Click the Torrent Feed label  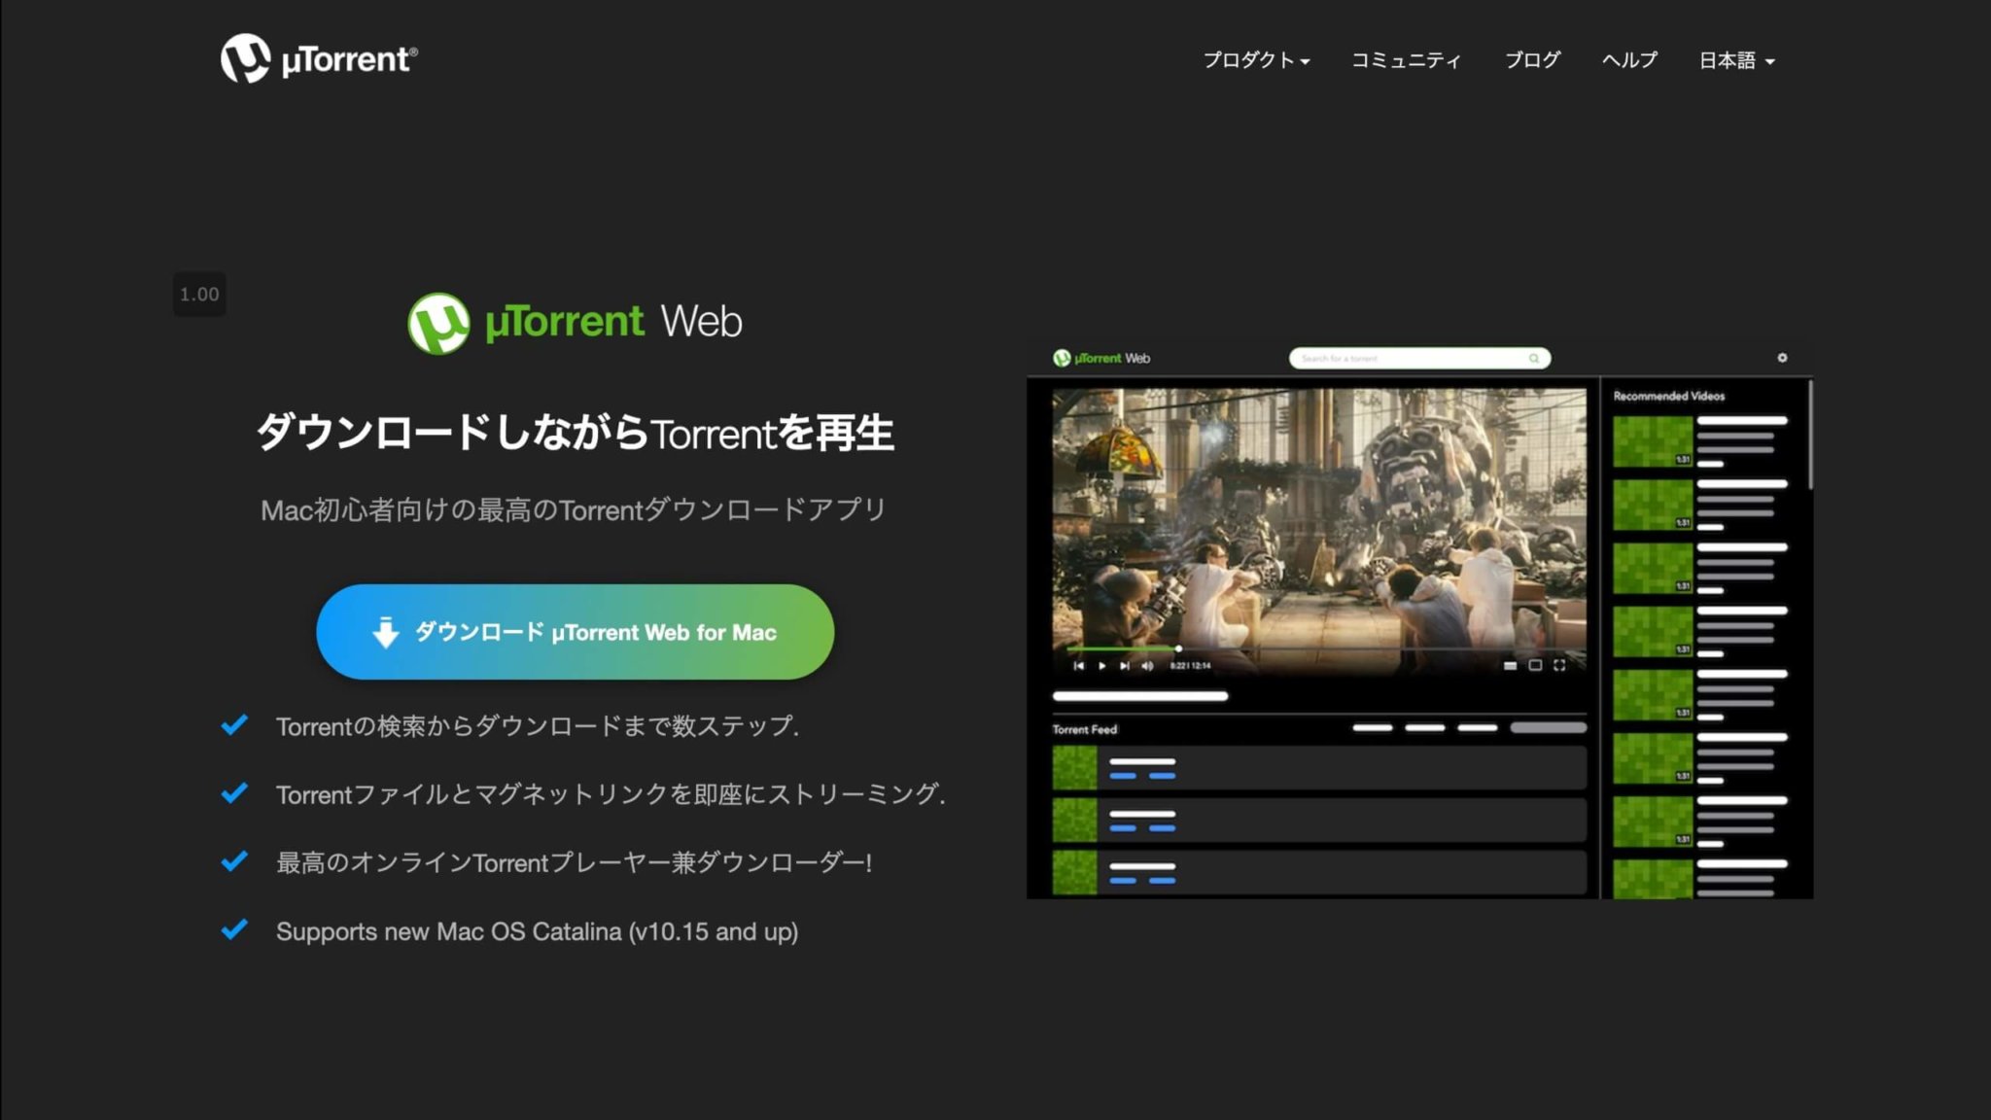point(1084,729)
